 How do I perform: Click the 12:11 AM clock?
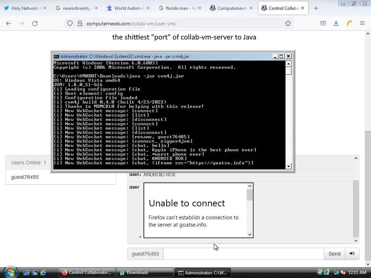click(x=357, y=273)
